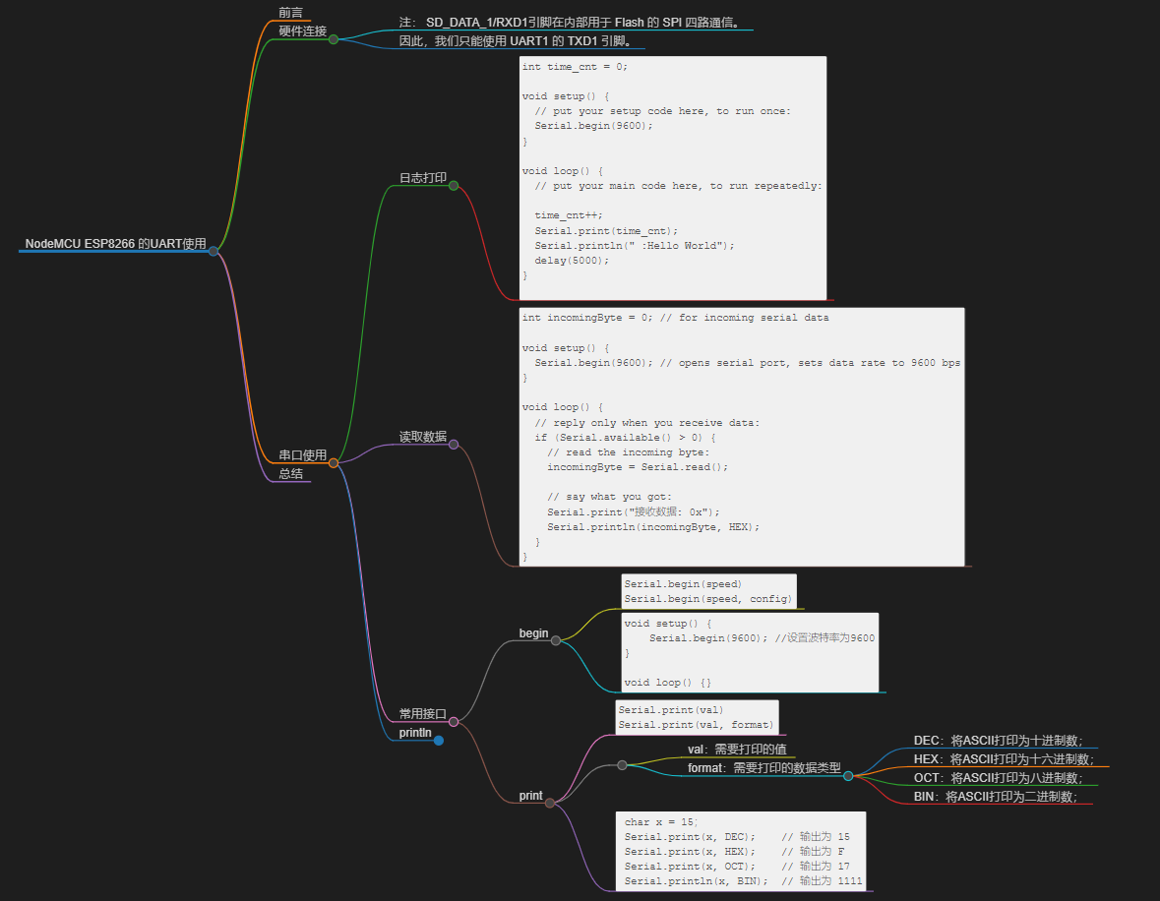Collapse the 常用接口 node circle
Viewport: 1160px width, 901px height.
coord(454,722)
